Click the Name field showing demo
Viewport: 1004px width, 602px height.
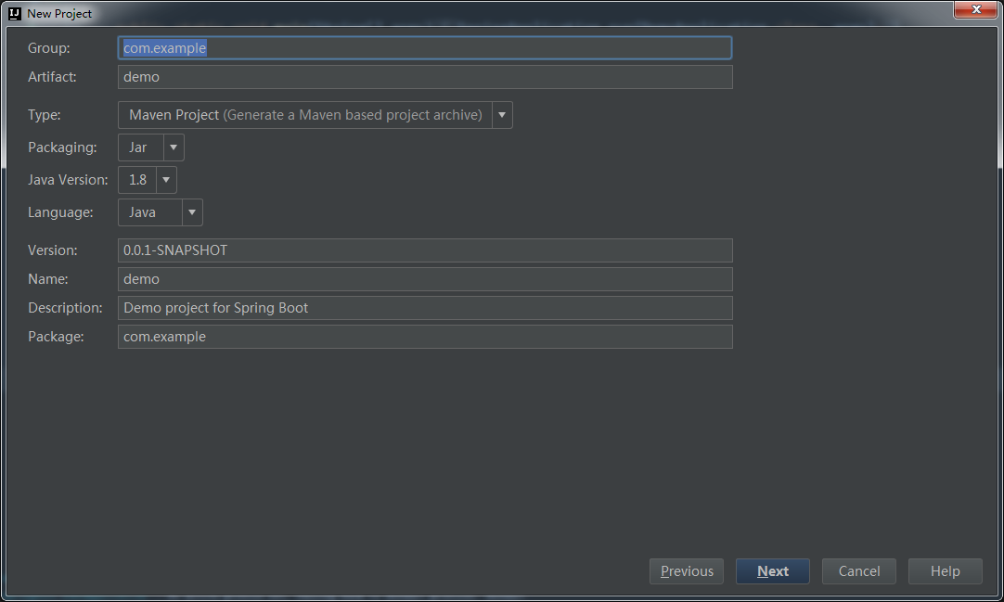(x=425, y=278)
